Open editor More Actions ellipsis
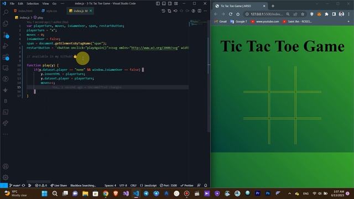Viewport: 354px width, 199px height. pos(205,11)
